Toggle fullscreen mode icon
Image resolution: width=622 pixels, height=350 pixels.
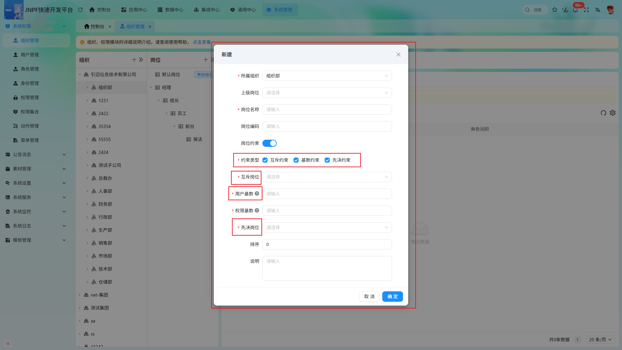click(x=586, y=10)
